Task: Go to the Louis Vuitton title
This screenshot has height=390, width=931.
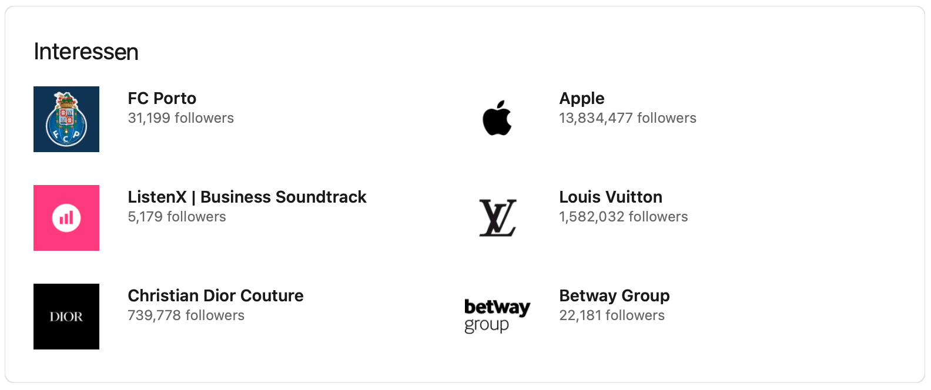Action: 611,197
